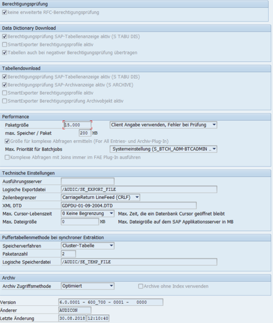Check Komplexe Abfragen mit Joins im FAE Plug-In
Viewport: 273px width, 323px height.
tap(7, 157)
